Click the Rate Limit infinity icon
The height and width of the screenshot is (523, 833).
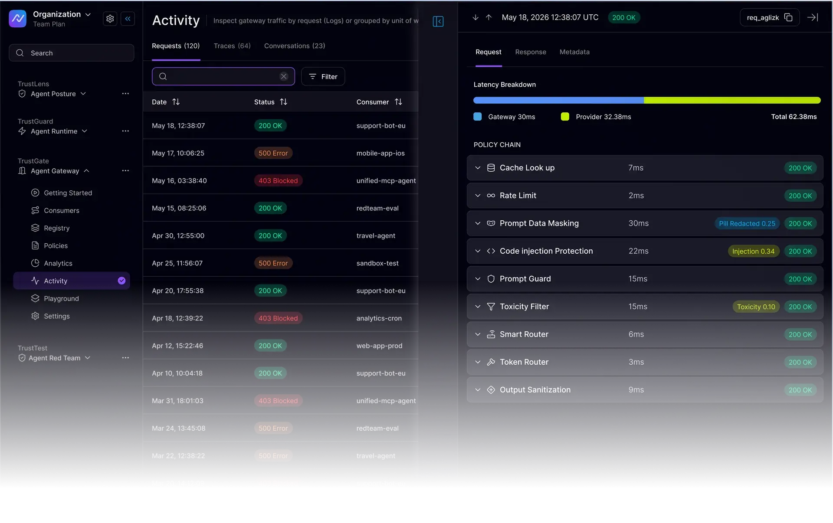tap(491, 196)
